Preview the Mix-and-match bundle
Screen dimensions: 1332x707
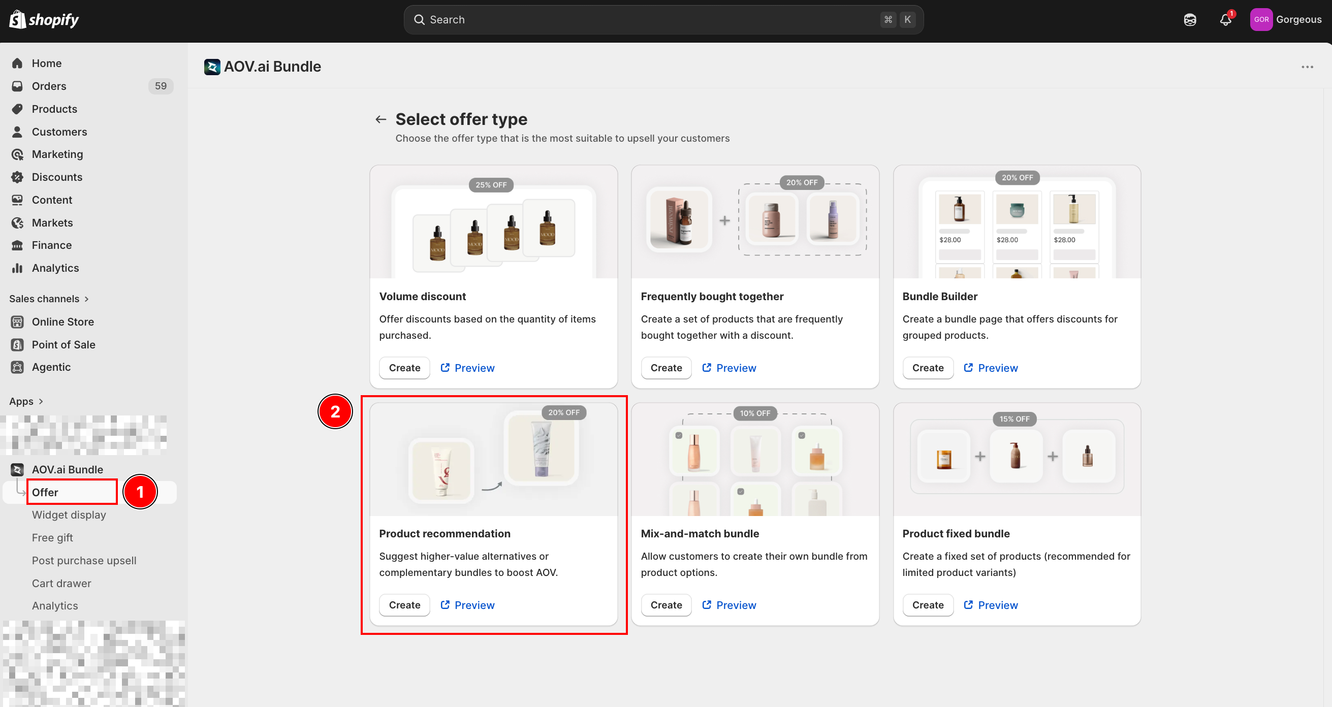coord(728,605)
